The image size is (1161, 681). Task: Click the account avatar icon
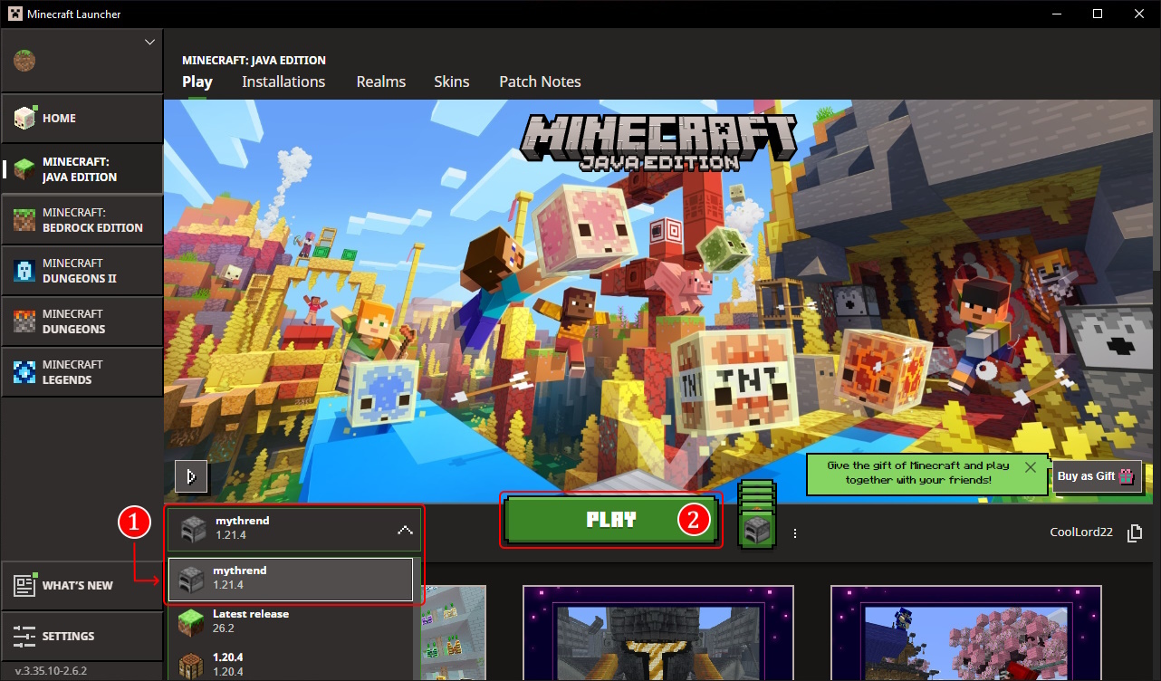pyautogui.click(x=24, y=61)
